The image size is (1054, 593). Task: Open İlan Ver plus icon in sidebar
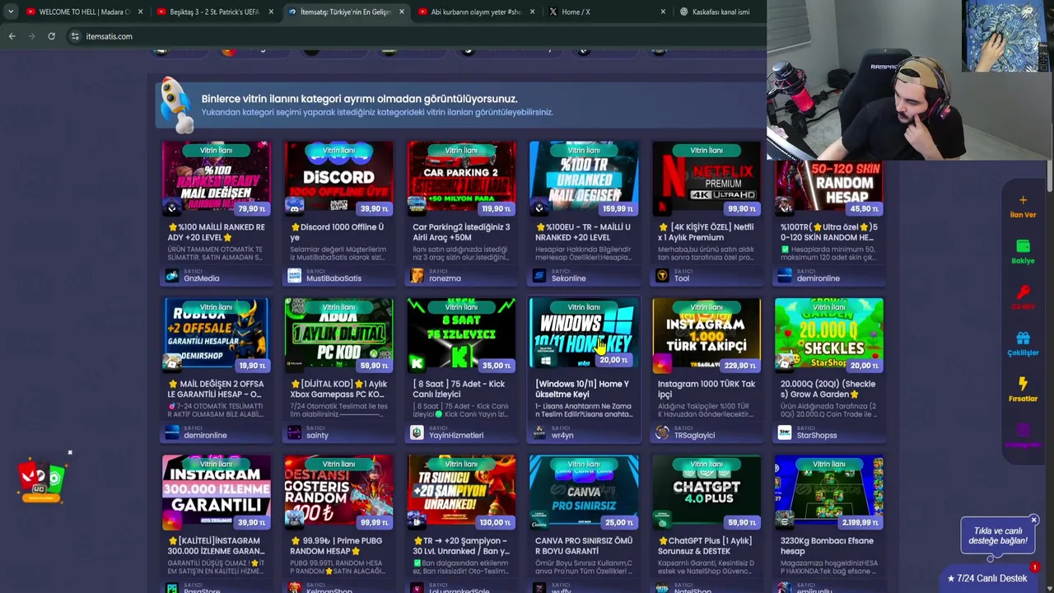[1023, 200]
